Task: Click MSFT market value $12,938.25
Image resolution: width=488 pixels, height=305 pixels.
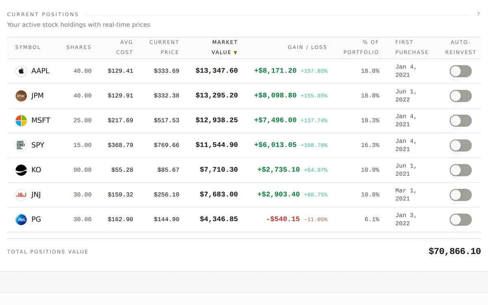Action: 217,120
